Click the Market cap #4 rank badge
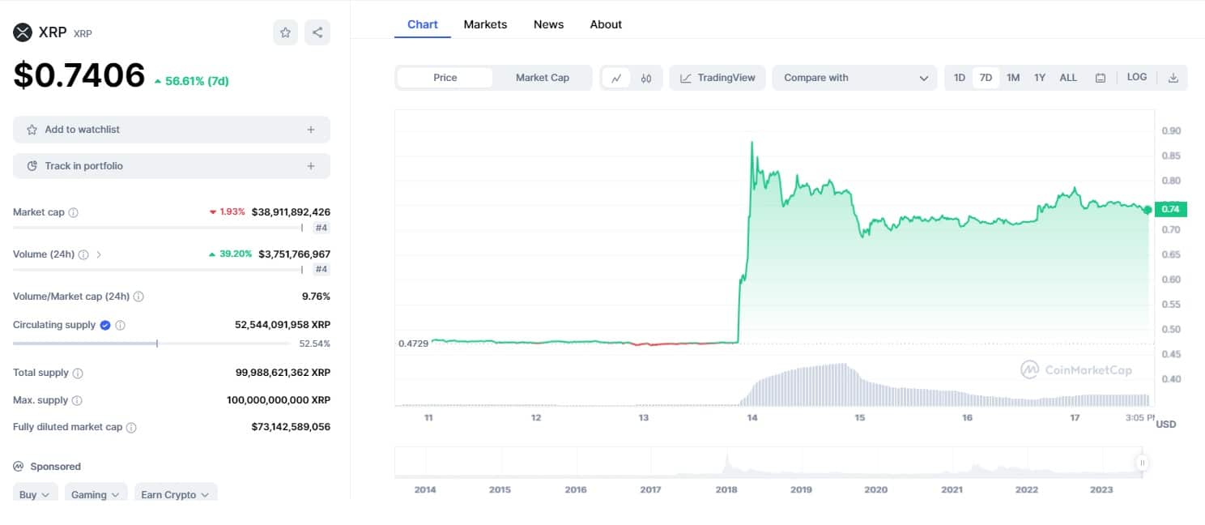1205x525 pixels. pos(321,228)
